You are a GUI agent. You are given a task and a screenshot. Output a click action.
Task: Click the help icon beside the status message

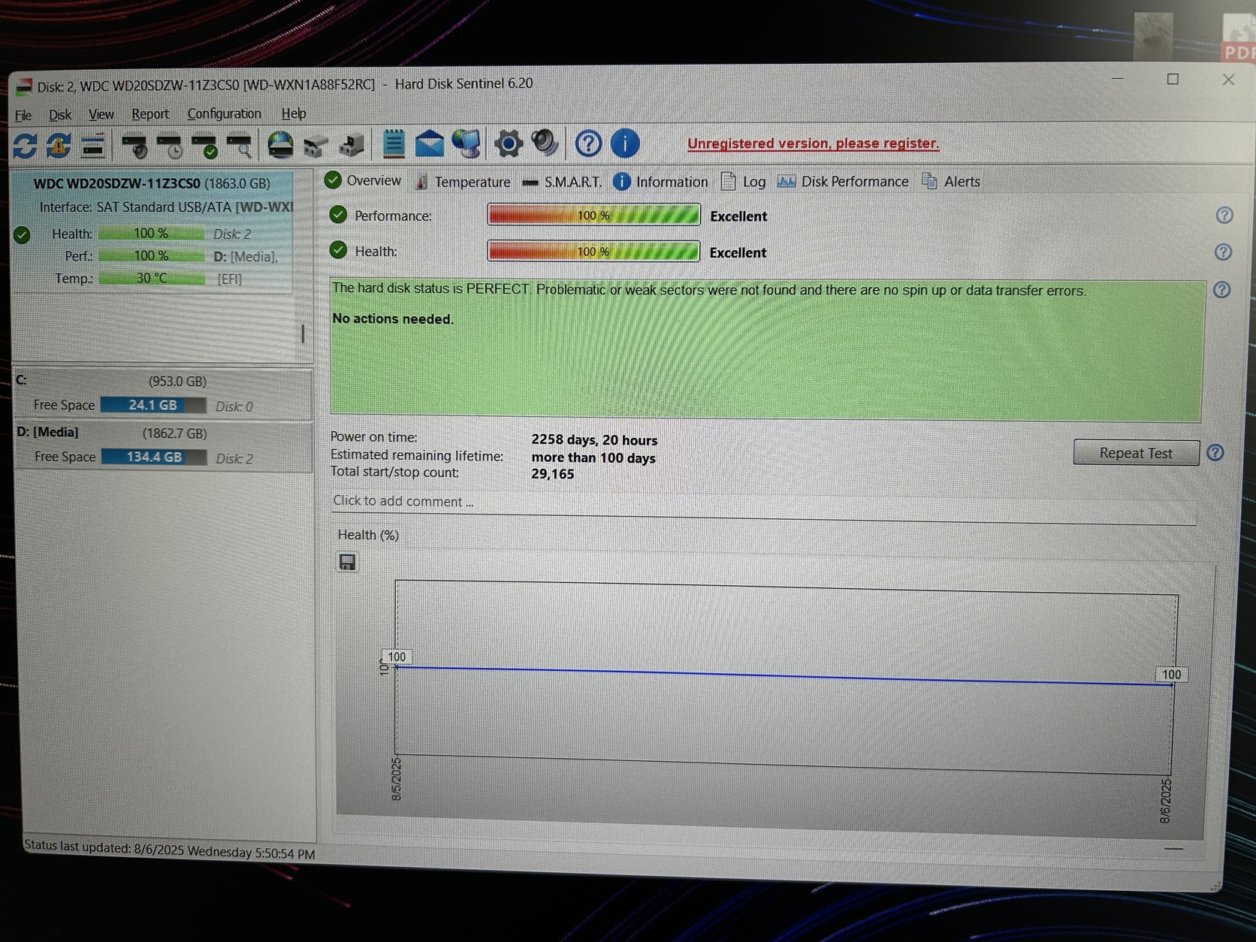tap(1222, 290)
